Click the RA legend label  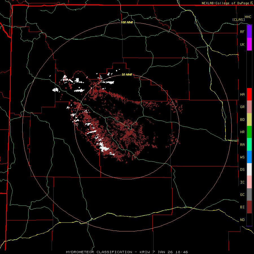242,145
